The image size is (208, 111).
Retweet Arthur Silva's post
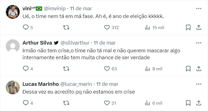pyautogui.click(x=66, y=69)
